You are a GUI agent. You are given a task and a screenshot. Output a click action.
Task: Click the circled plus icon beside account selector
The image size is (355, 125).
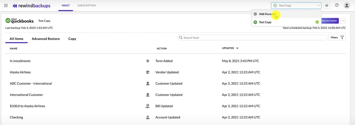(x=327, y=5)
